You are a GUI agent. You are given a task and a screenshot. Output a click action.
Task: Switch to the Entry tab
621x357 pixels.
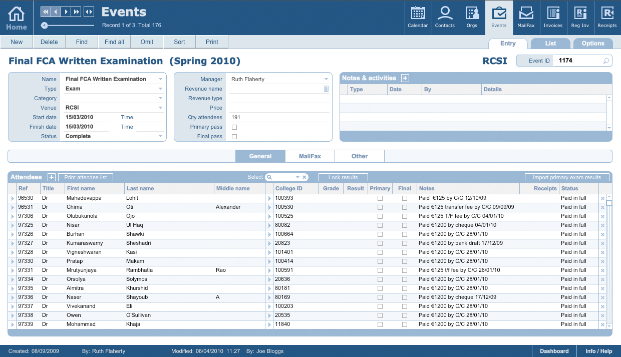(x=508, y=44)
